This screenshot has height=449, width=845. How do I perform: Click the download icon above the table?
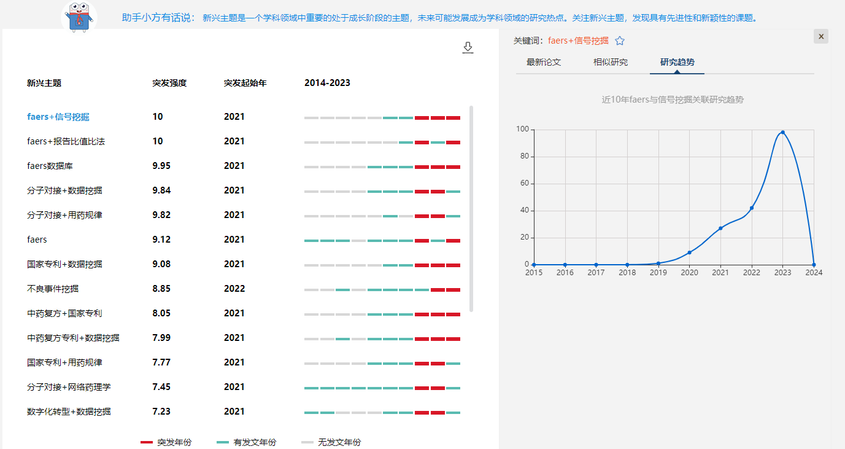coord(468,48)
